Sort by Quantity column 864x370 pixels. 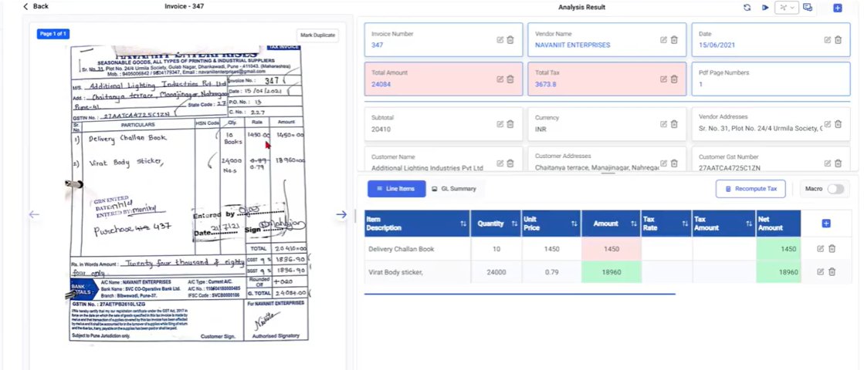click(514, 224)
